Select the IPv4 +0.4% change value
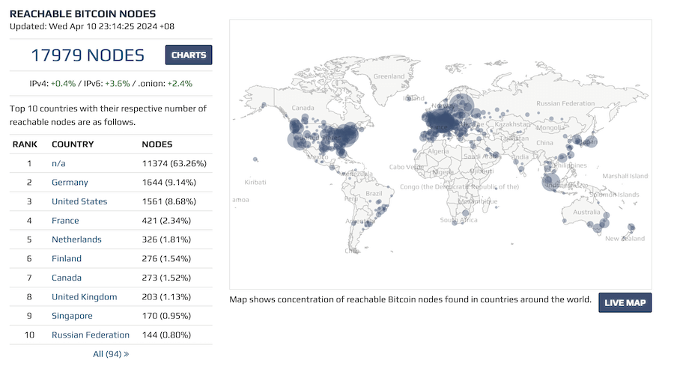Viewport: 674px width, 366px height. click(x=63, y=83)
